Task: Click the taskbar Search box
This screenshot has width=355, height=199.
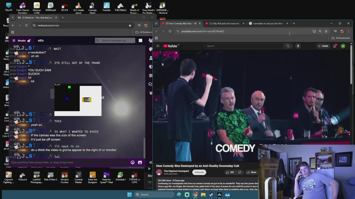Action: pyautogui.click(x=154, y=195)
